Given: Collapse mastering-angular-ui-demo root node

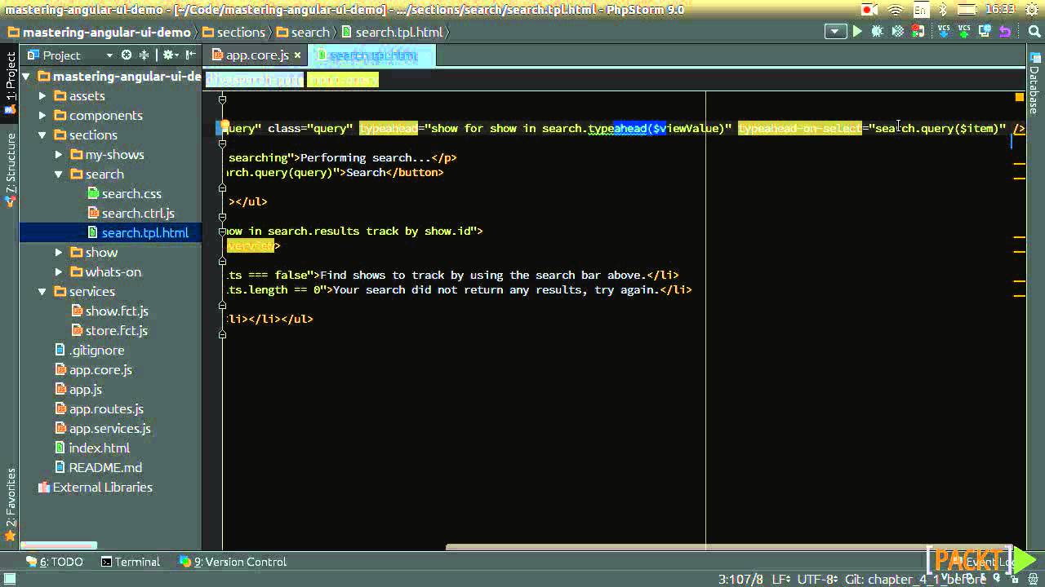Looking at the screenshot, I should pyautogui.click(x=26, y=76).
